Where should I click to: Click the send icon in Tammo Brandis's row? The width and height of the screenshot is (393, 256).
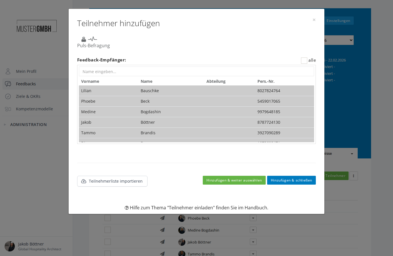point(162,253)
